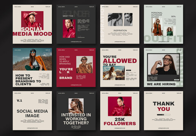Click the WE ARE HIRING caption

161,84
